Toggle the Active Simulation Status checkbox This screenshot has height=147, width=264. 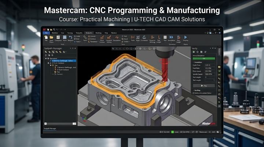point(194,93)
